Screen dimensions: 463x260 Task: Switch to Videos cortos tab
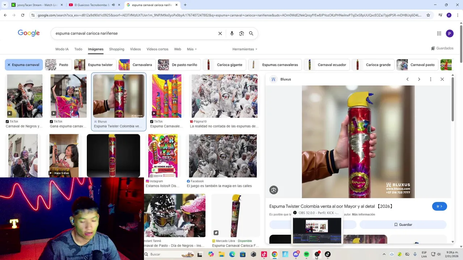coord(157,49)
